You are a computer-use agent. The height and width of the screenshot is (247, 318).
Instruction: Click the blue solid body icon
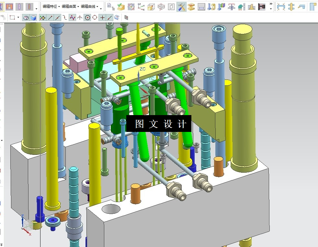pos(33,18)
